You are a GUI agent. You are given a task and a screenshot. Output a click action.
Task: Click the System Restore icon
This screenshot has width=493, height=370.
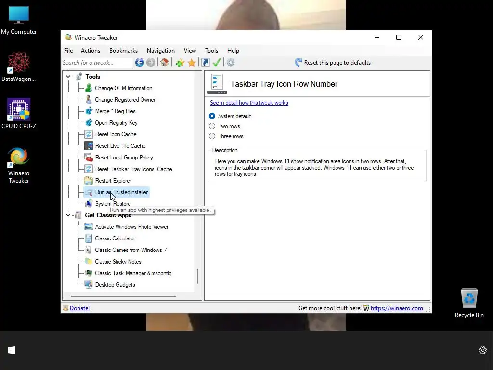pos(89,204)
